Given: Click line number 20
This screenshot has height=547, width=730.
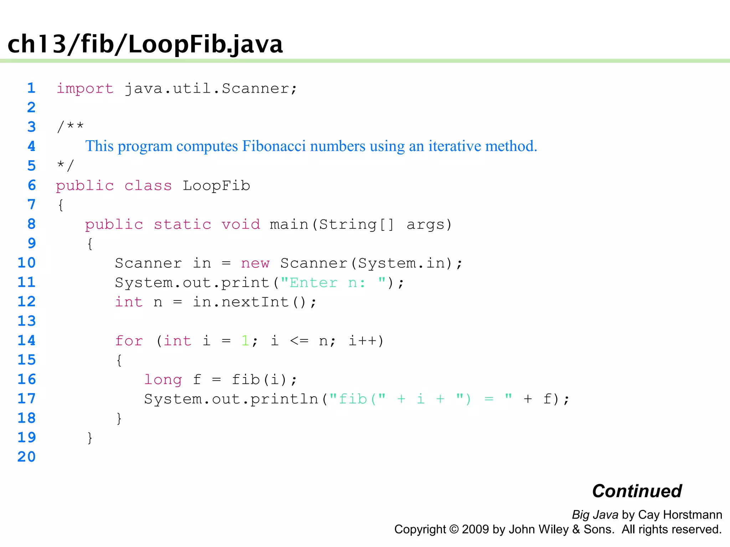Looking at the screenshot, I should point(27,457).
